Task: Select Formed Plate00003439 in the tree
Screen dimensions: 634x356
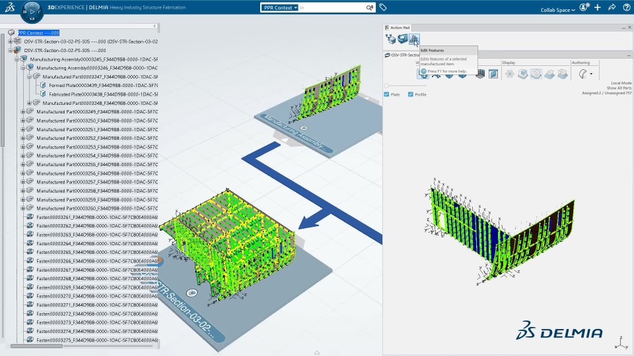Action: click(103, 86)
